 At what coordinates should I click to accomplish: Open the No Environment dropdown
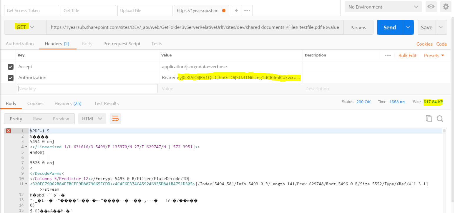383,6
